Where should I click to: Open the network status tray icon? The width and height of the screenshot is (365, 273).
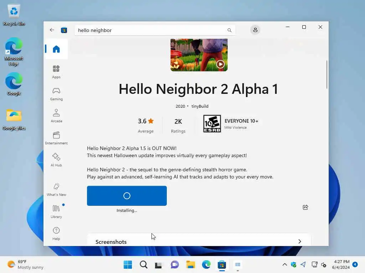[x=314, y=264]
